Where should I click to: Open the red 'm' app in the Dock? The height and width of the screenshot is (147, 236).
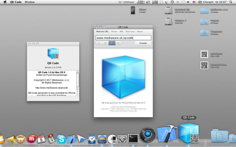coord(31,139)
